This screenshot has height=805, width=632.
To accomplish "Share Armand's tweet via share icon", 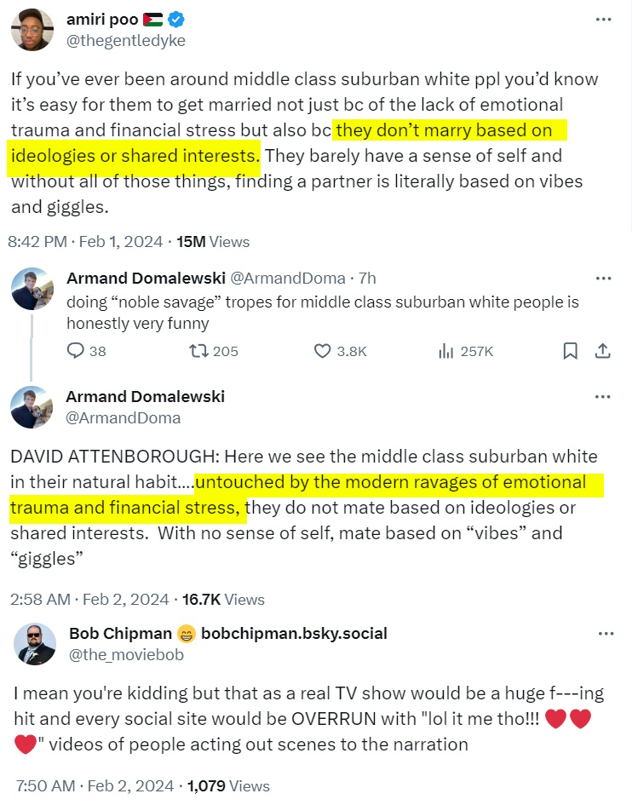I will tap(601, 351).
